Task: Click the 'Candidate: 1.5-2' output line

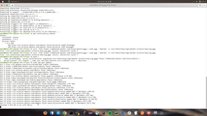Action: (x=10, y=39)
